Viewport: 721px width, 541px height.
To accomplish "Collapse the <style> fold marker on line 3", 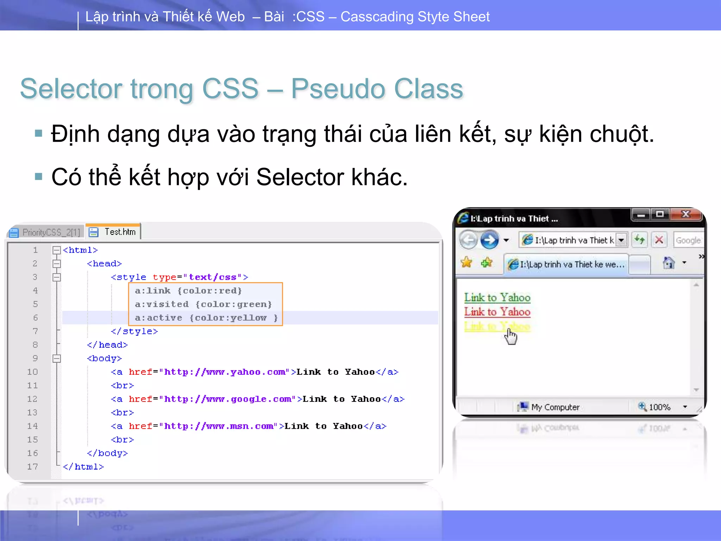I will (x=56, y=277).
